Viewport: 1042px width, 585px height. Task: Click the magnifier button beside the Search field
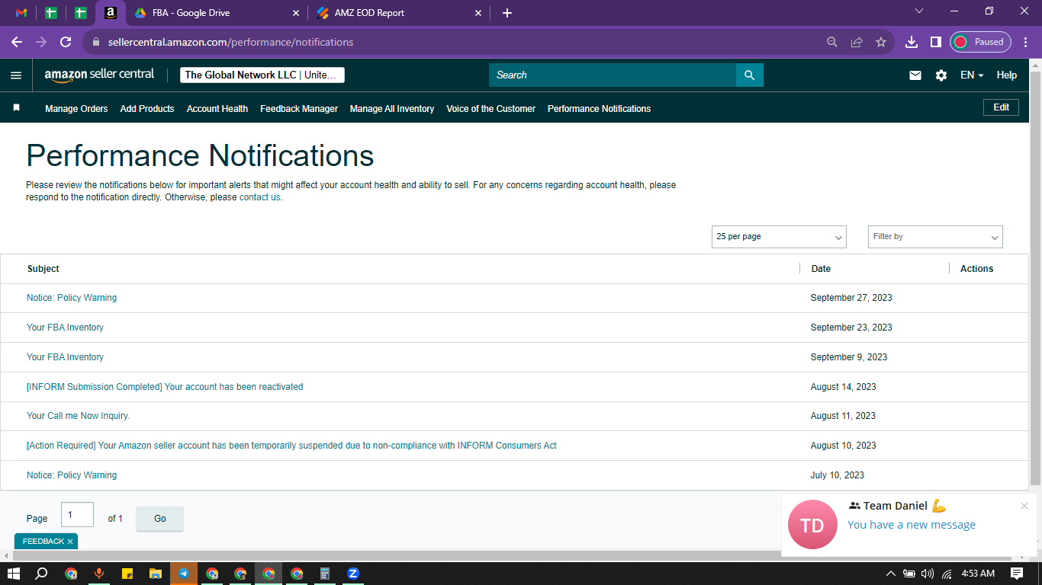[x=750, y=75]
